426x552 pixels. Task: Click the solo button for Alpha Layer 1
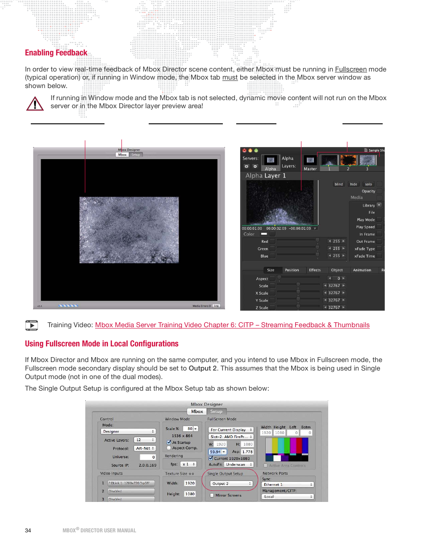[368, 184]
